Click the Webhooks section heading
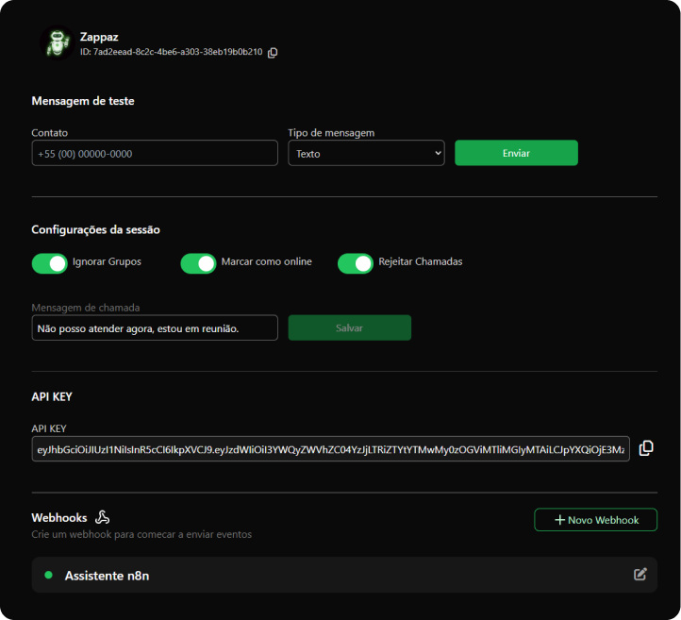This screenshot has height=620, width=681. (59, 517)
